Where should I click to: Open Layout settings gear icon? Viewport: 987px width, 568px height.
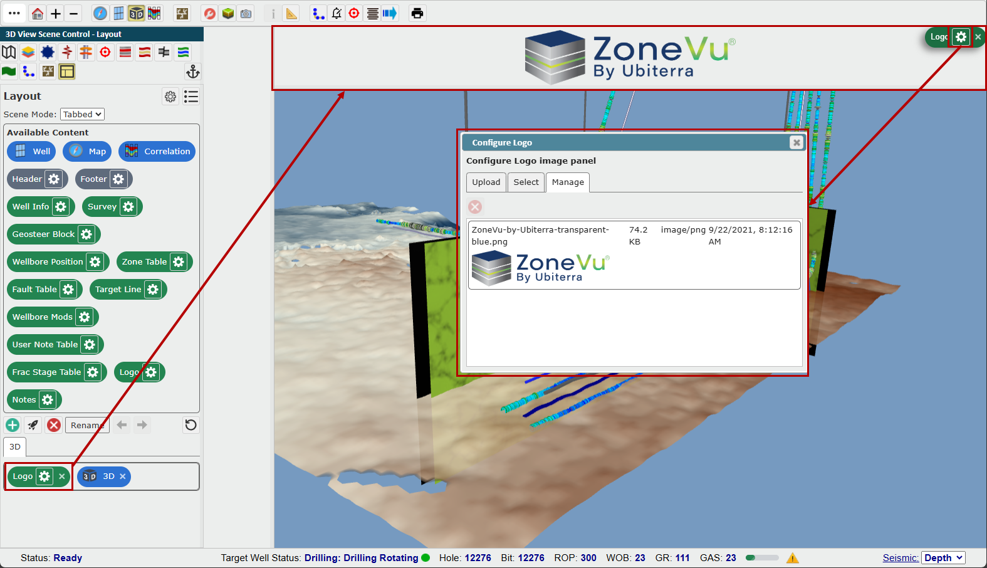(x=170, y=97)
